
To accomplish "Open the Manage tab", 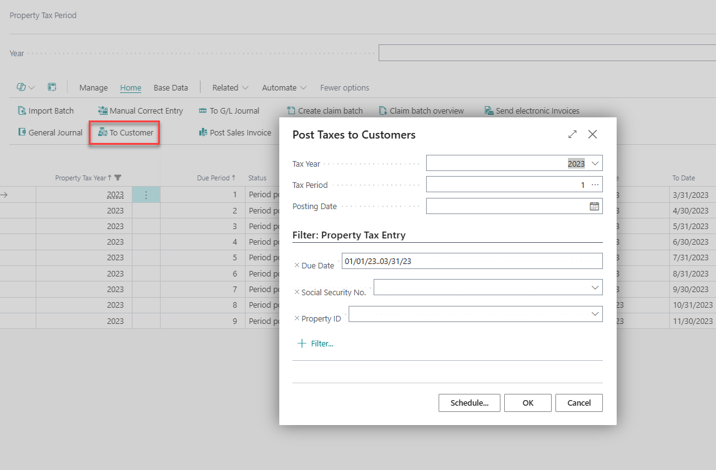I will click(x=94, y=87).
